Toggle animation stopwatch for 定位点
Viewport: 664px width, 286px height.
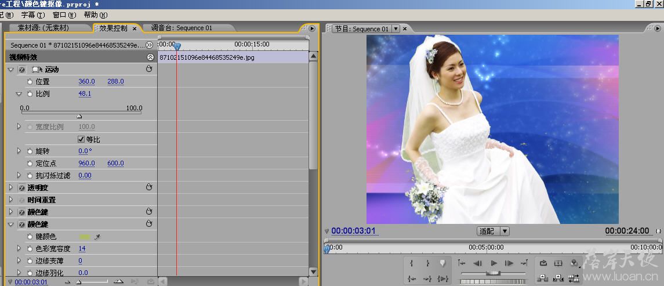[x=30, y=163]
